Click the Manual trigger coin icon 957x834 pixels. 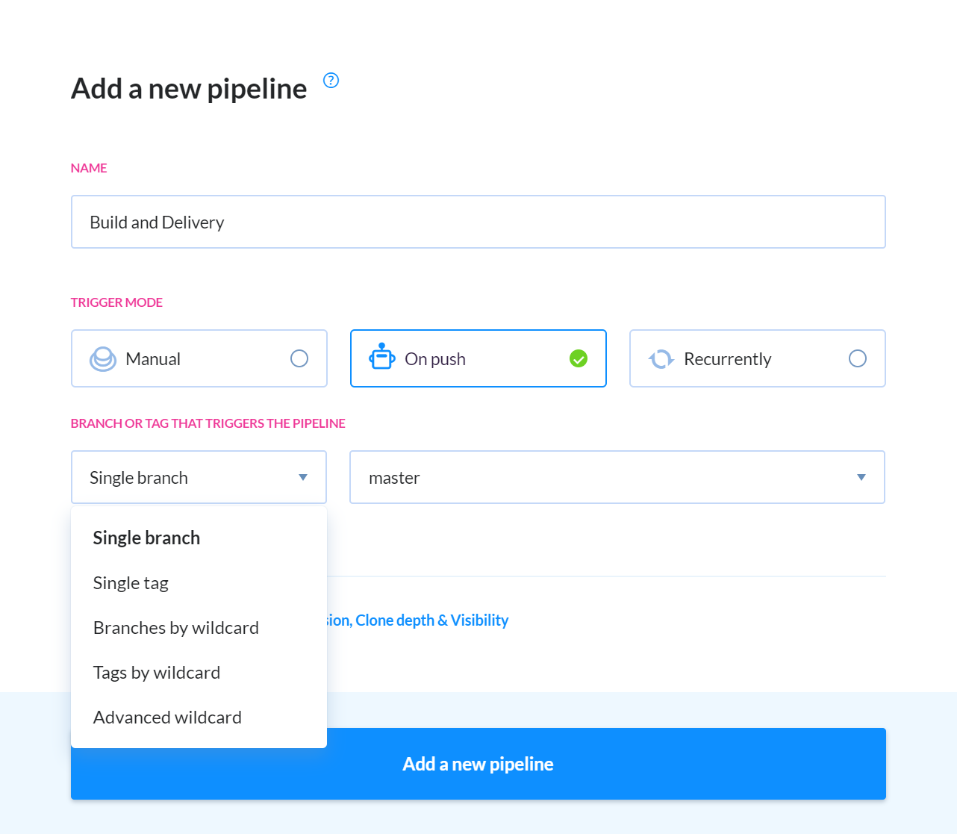point(103,359)
